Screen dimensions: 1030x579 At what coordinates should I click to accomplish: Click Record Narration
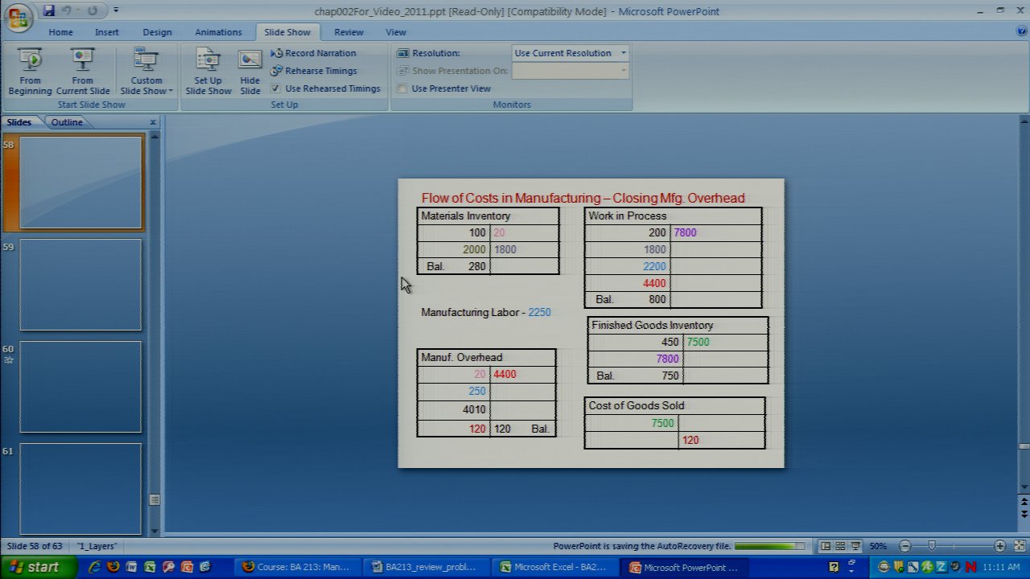pyautogui.click(x=313, y=53)
